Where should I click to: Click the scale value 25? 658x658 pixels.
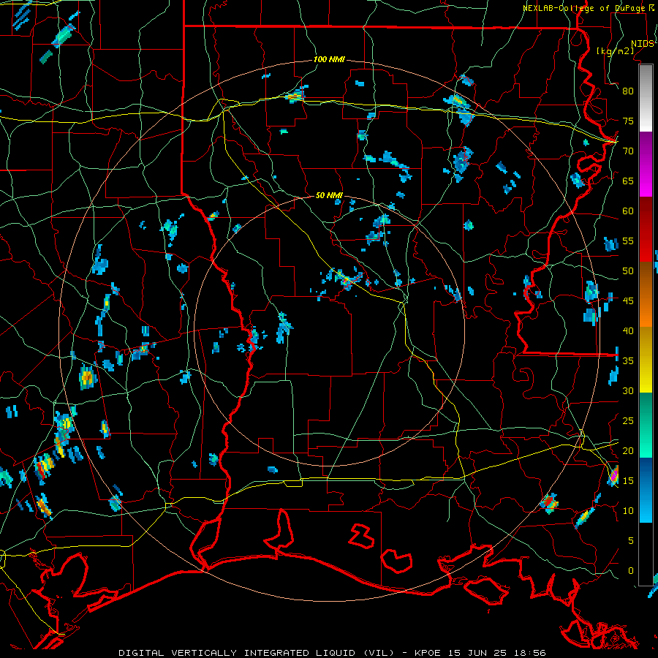628,421
